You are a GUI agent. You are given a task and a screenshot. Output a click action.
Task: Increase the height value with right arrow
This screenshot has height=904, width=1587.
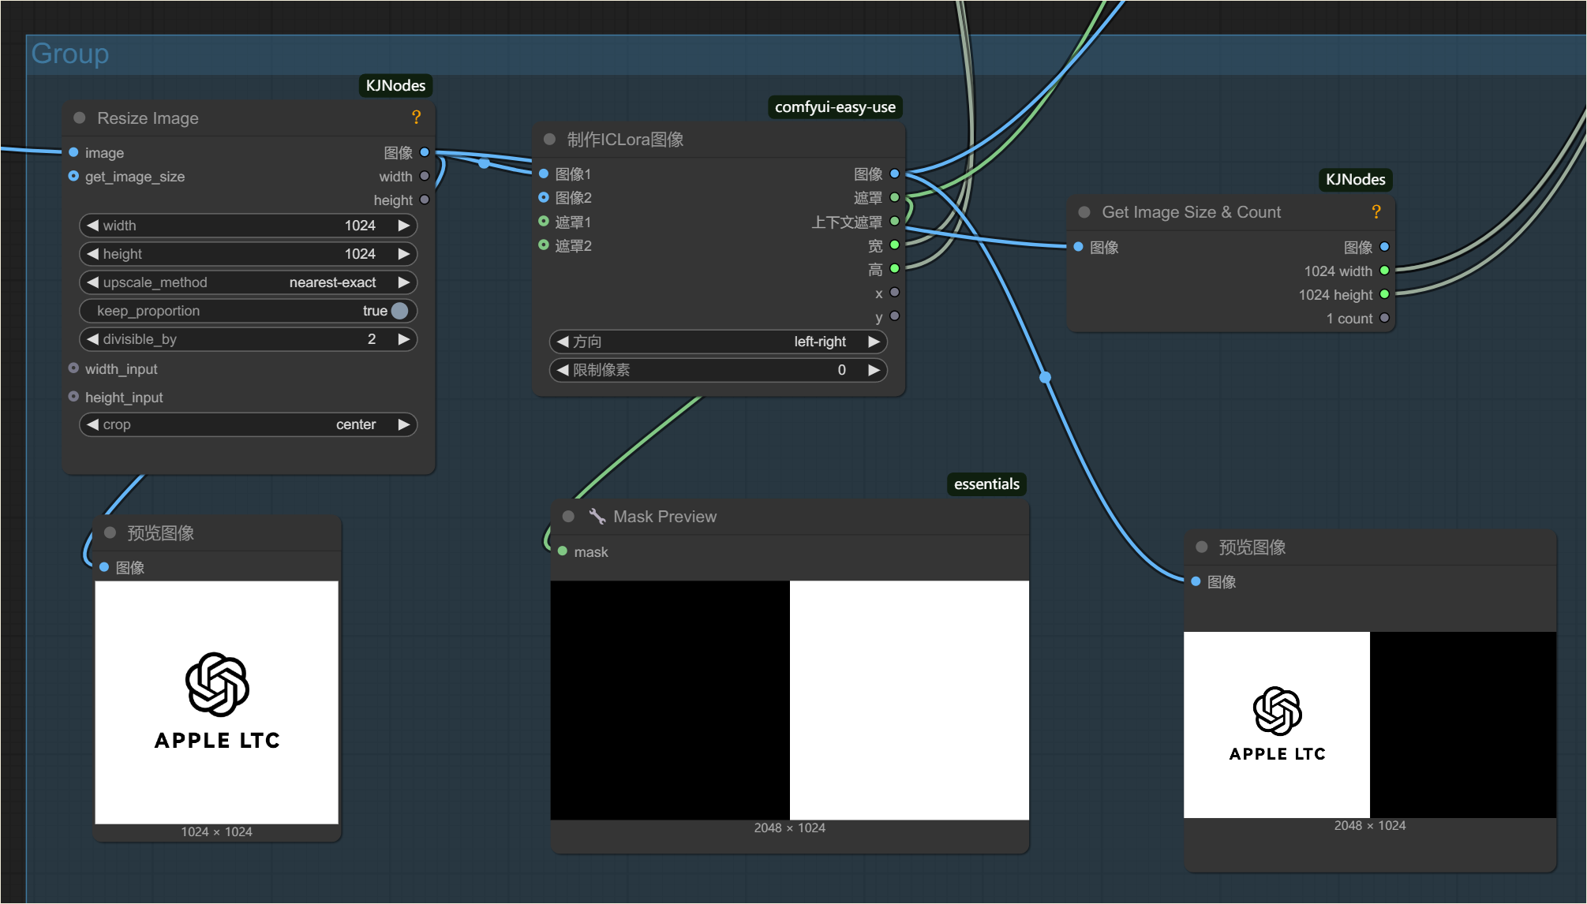pyautogui.click(x=404, y=254)
